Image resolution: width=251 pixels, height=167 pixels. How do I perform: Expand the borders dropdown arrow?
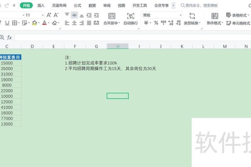coord(19,23)
